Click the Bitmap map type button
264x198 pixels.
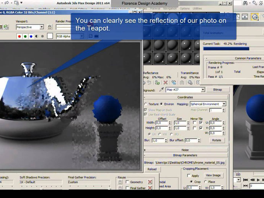217,90
